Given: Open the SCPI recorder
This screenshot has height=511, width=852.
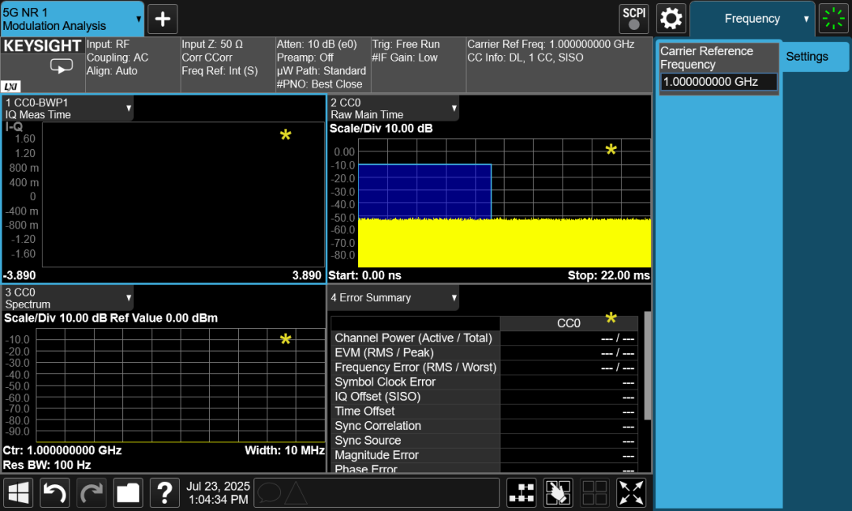Looking at the screenshot, I should pyautogui.click(x=633, y=18).
